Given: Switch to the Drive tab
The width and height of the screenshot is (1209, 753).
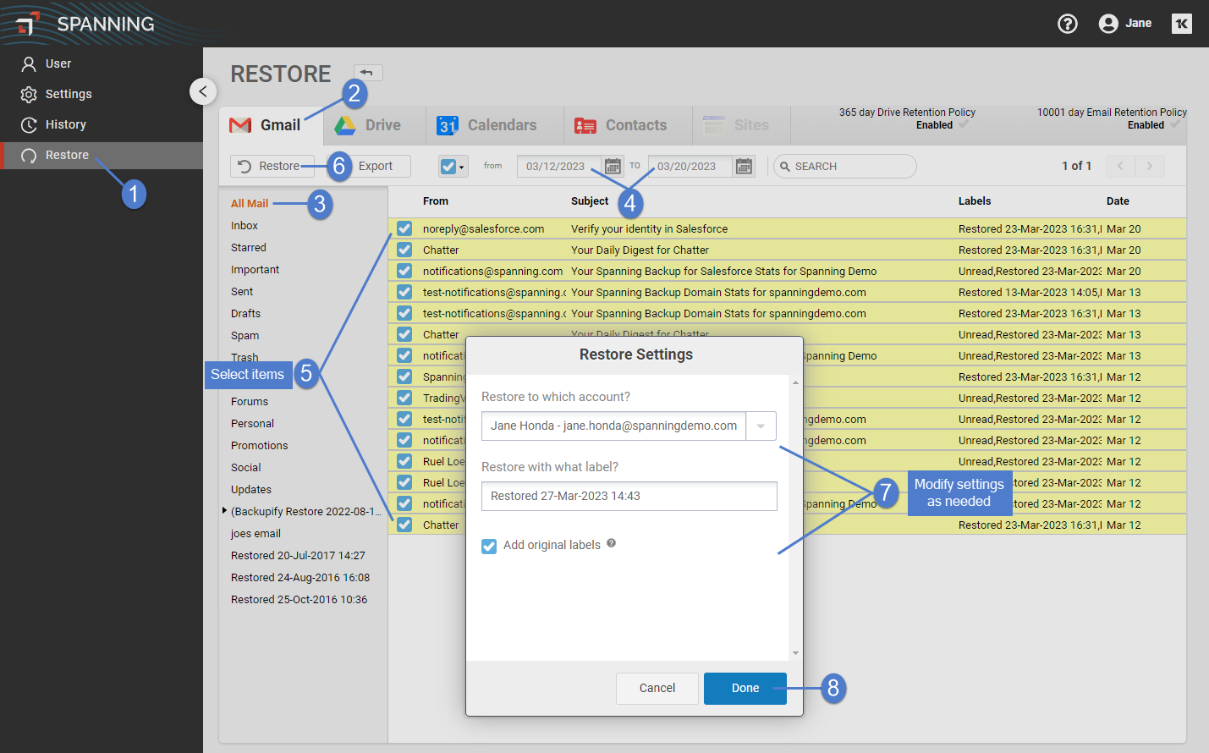Looking at the screenshot, I should coord(373,125).
